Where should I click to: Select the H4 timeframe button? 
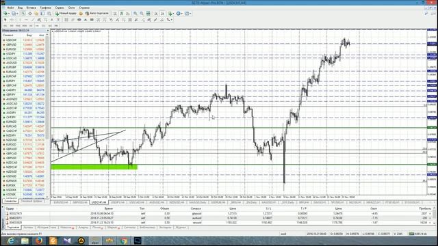(x=37, y=26)
